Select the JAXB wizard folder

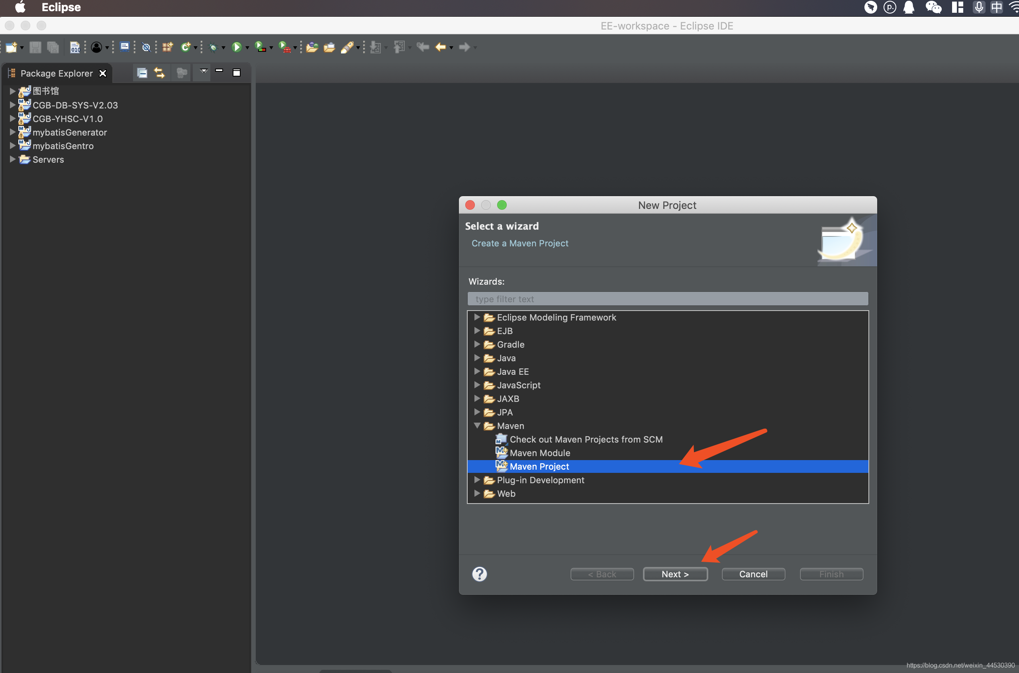pyautogui.click(x=508, y=399)
